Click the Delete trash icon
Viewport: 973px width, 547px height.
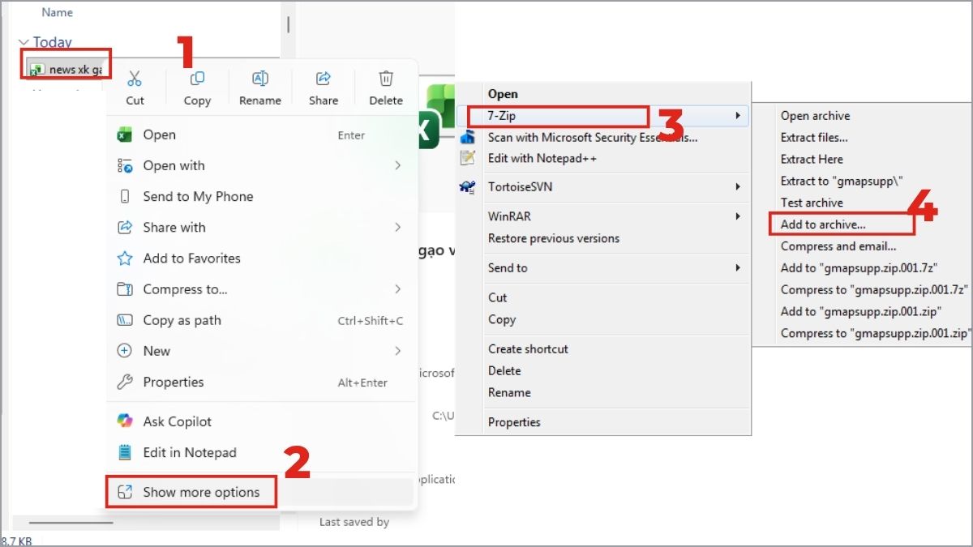click(386, 79)
